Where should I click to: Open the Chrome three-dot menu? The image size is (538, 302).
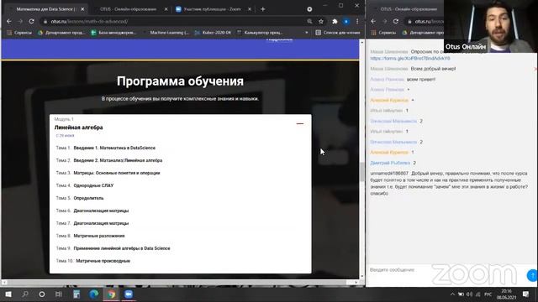click(357, 21)
